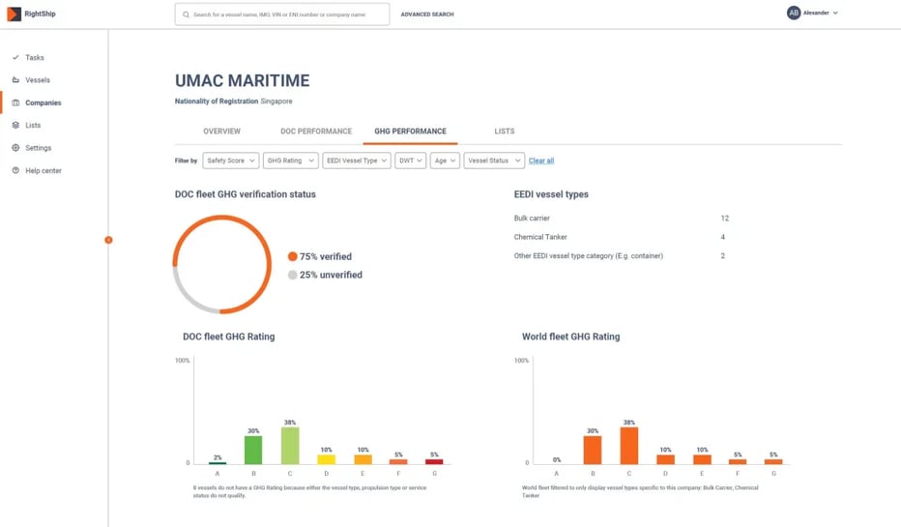The height and width of the screenshot is (527, 901).
Task: Open Companies in the sidebar
Action: click(44, 102)
